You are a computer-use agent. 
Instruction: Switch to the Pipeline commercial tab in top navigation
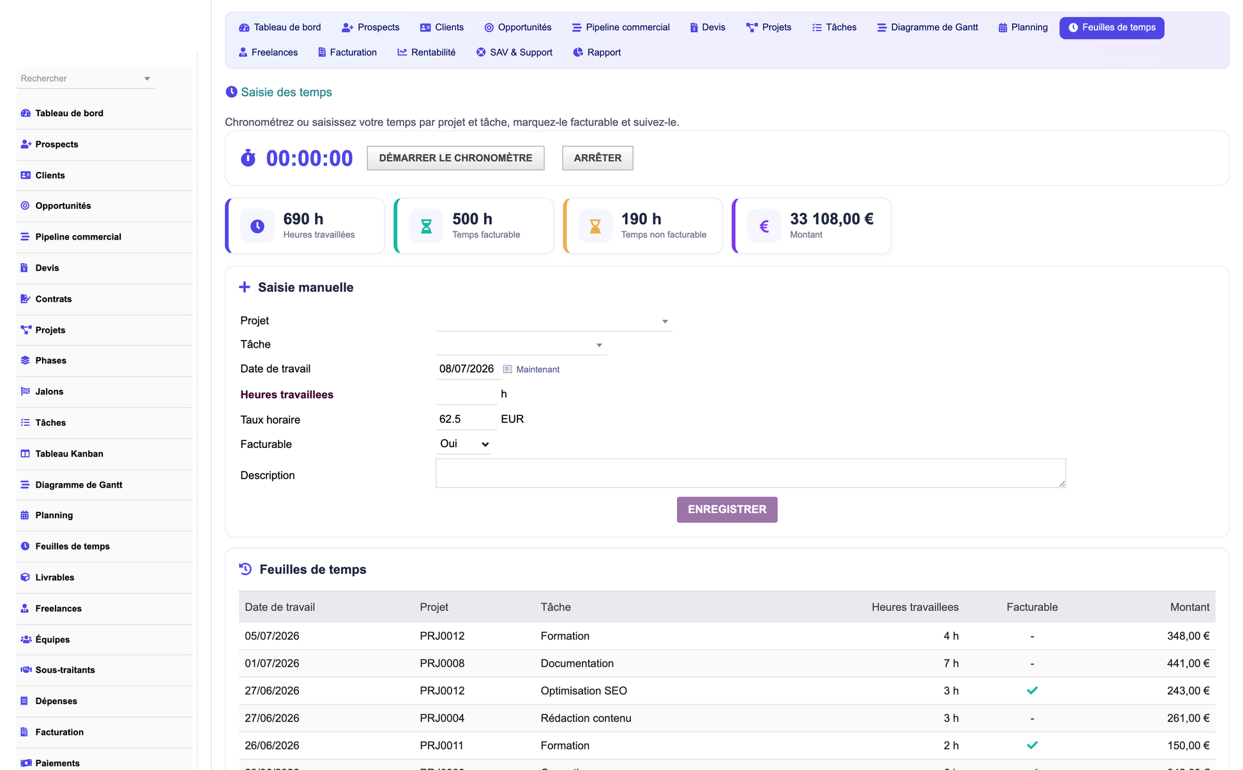(x=620, y=27)
